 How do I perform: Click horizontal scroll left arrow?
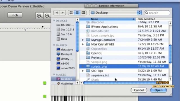tap(81, 83)
